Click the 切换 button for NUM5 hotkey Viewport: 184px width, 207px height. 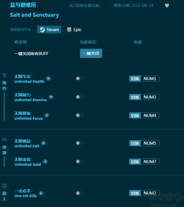(135, 143)
